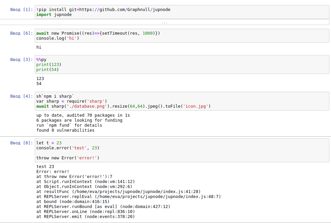Click the '123' output line
Viewport: 331px width, 223px height.
tap(40, 79)
